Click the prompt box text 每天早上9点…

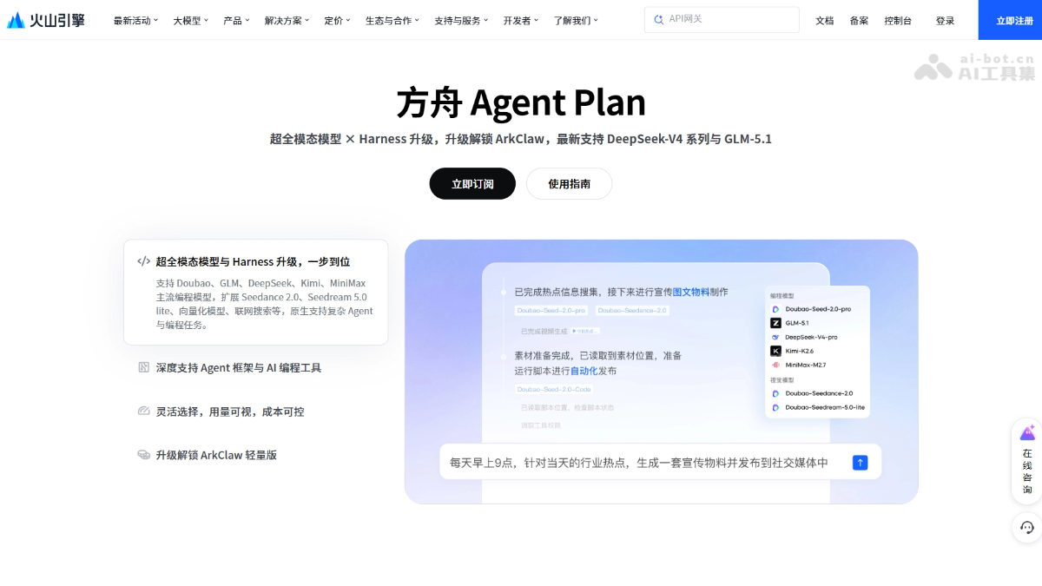point(638,463)
